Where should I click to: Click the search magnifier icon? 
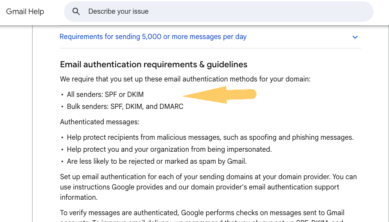[76, 12]
